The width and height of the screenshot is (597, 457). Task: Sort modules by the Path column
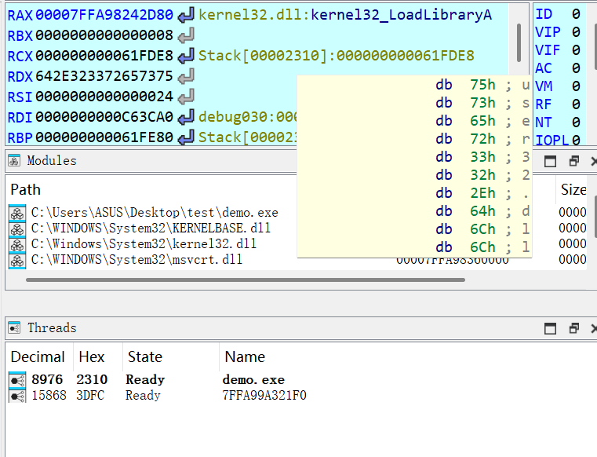point(26,190)
